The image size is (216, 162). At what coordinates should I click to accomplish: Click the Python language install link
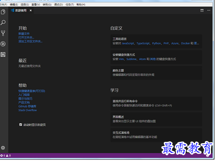156,43
